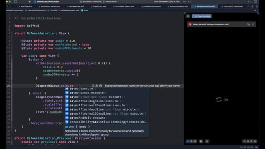Open the CircularRea...eMenu.swift tab
The image size is (265, 149).
(x=123, y=7)
